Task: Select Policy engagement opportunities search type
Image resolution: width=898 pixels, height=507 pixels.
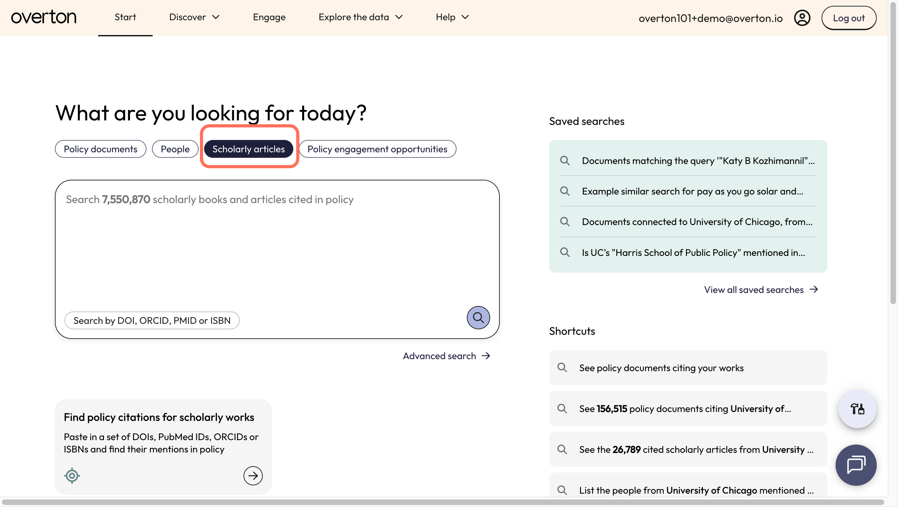Action: [377, 149]
